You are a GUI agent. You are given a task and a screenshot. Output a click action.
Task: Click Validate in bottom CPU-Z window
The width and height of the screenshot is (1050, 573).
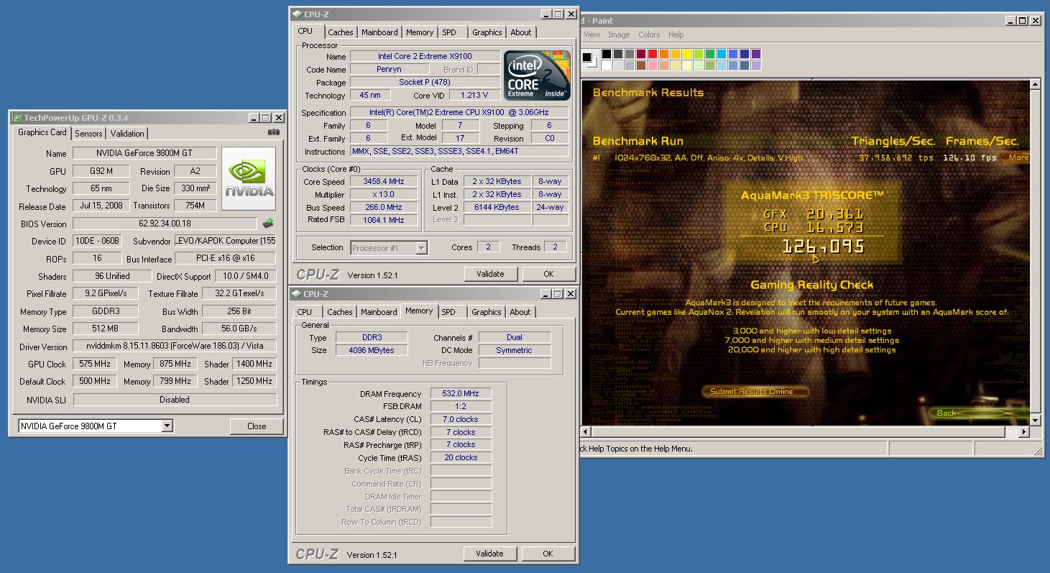click(x=489, y=554)
